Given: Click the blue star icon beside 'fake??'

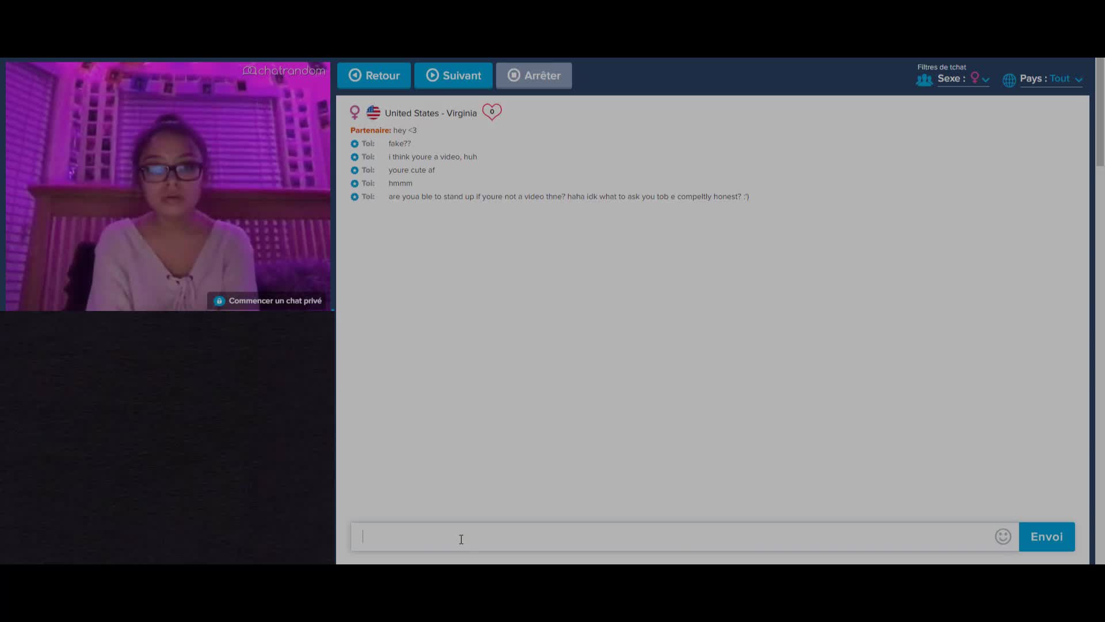Looking at the screenshot, I should (355, 144).
